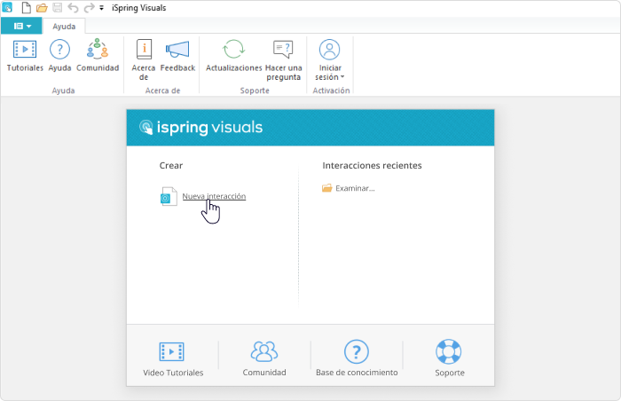Click the Examinar folder icon
This screenshot has height=401, width=621.
click(327, 188)
